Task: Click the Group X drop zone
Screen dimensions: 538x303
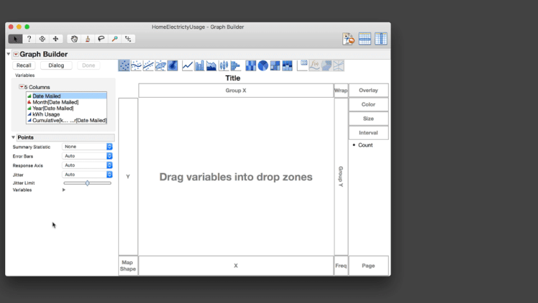Action: pos(236,90)
